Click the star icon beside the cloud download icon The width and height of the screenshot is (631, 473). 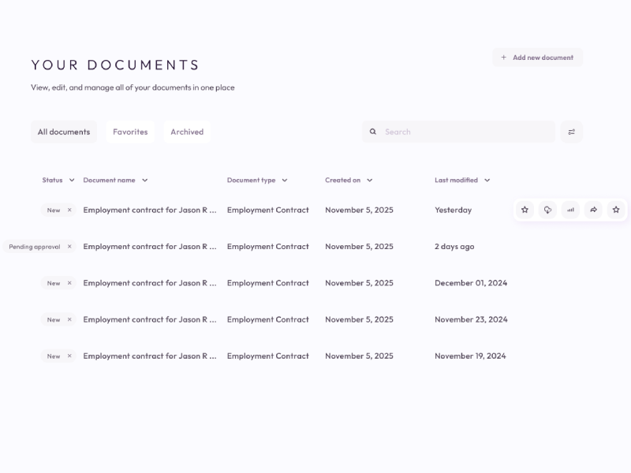tap(525, 210)
